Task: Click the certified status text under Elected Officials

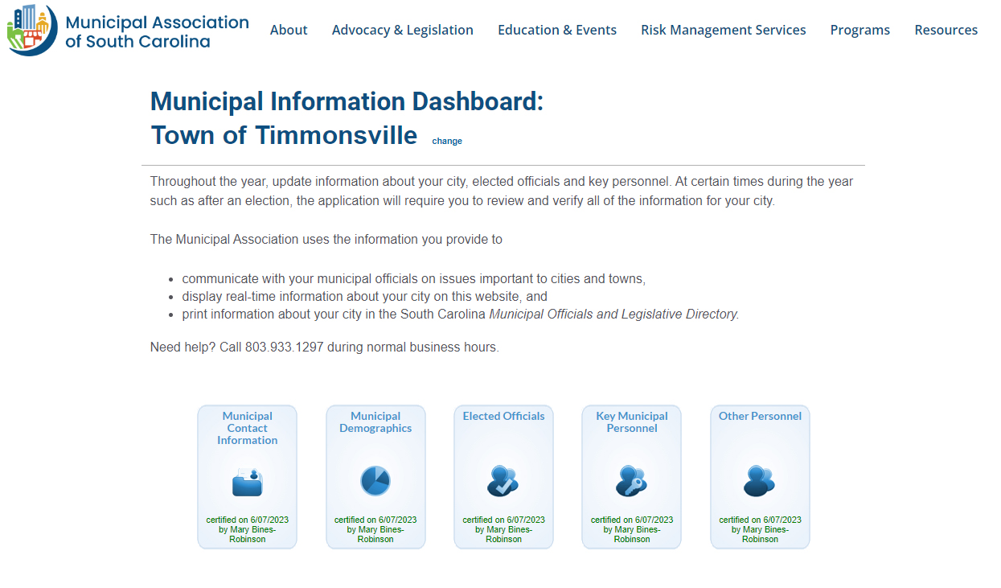Action: tap(503, 529)
